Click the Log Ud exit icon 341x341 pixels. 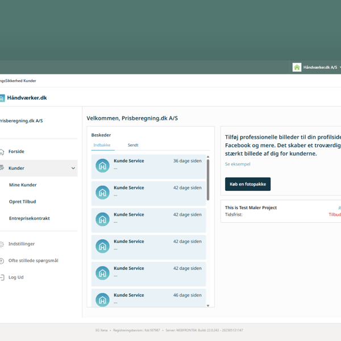pyautogui.click(x=2, y=277)
